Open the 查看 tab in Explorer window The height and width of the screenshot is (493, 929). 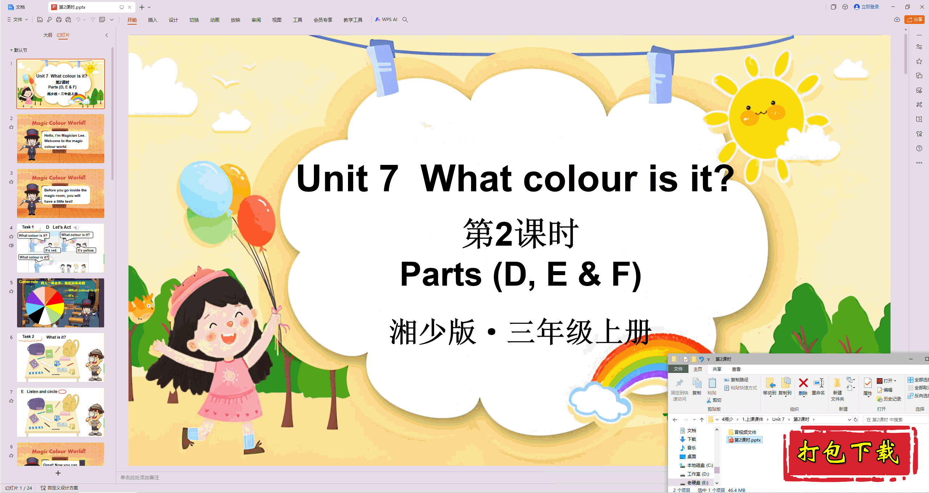[x=736, y=369]
